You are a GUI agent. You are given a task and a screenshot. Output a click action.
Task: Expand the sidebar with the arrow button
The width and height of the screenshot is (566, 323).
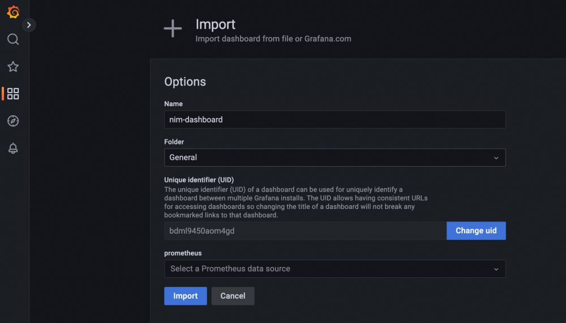[x=29, y=25]
